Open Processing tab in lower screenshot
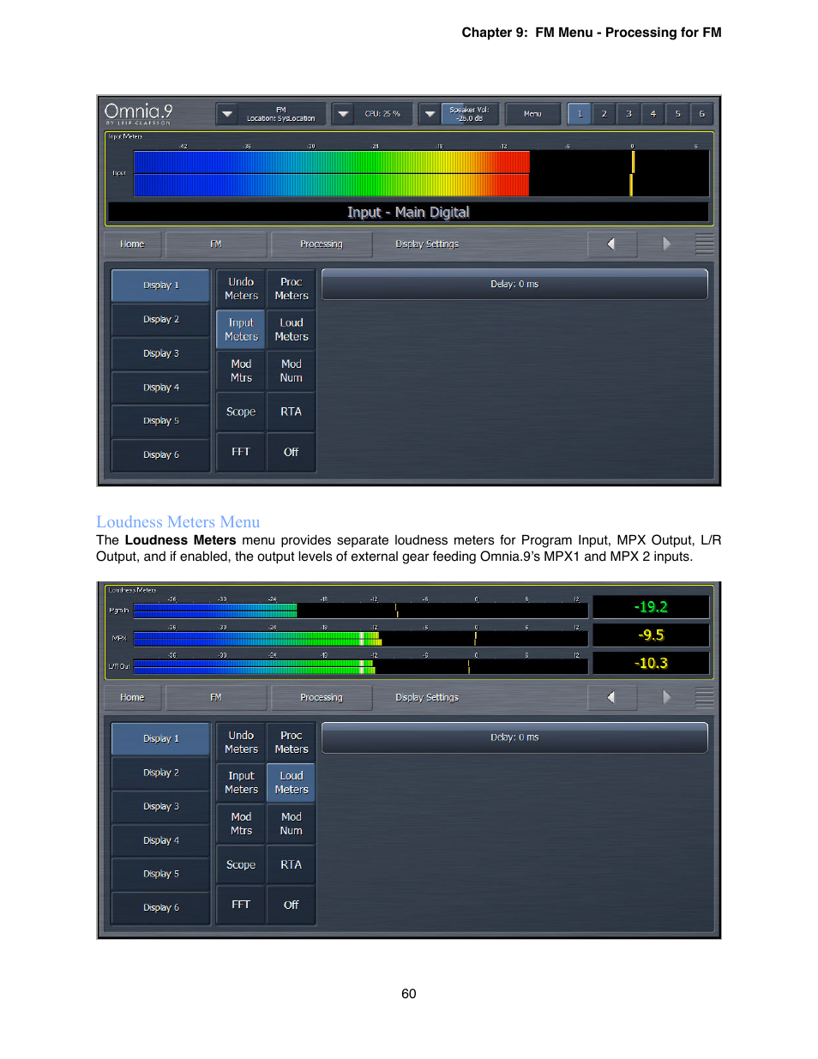The width and height of the screenshot is (818, 1059). point(322,698)
